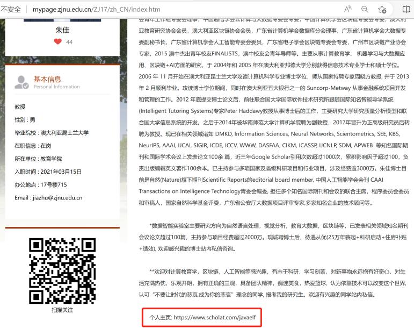This screenshot has width=414, height=328.
Task: Add this page to favorites star icon
Action: (382, 10)
